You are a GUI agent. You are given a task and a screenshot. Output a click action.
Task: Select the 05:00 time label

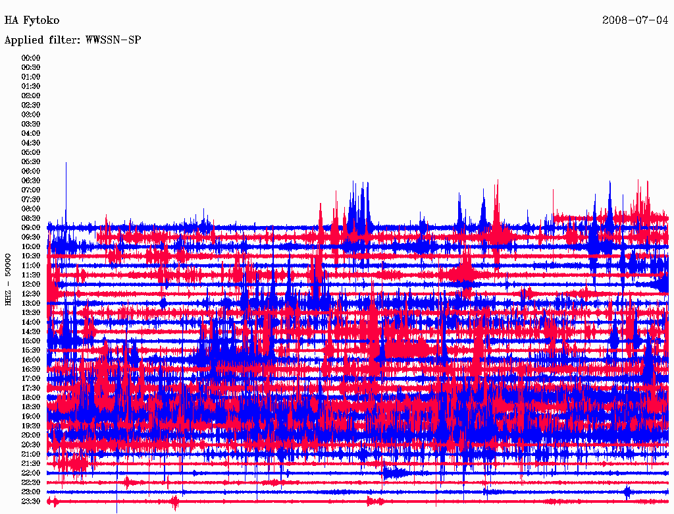(x=31, y=152)
